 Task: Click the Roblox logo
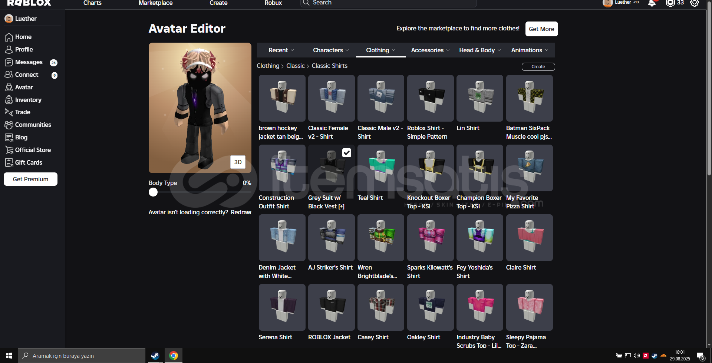(x=29, y=3)
